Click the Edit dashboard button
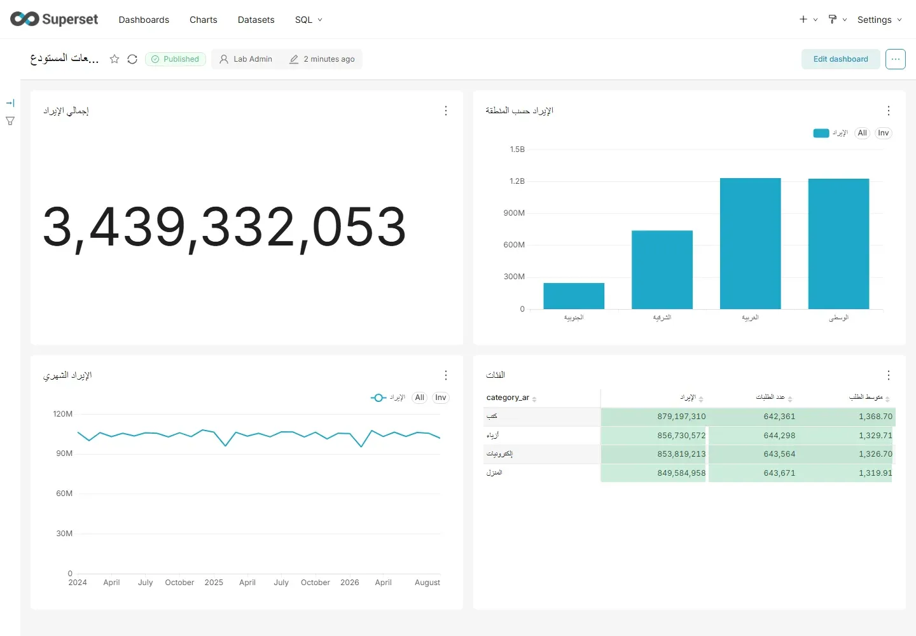This screenshot has height=636, width=916. (841, 59)
